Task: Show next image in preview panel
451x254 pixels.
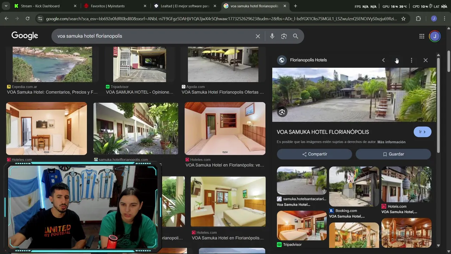Action: 397,60
